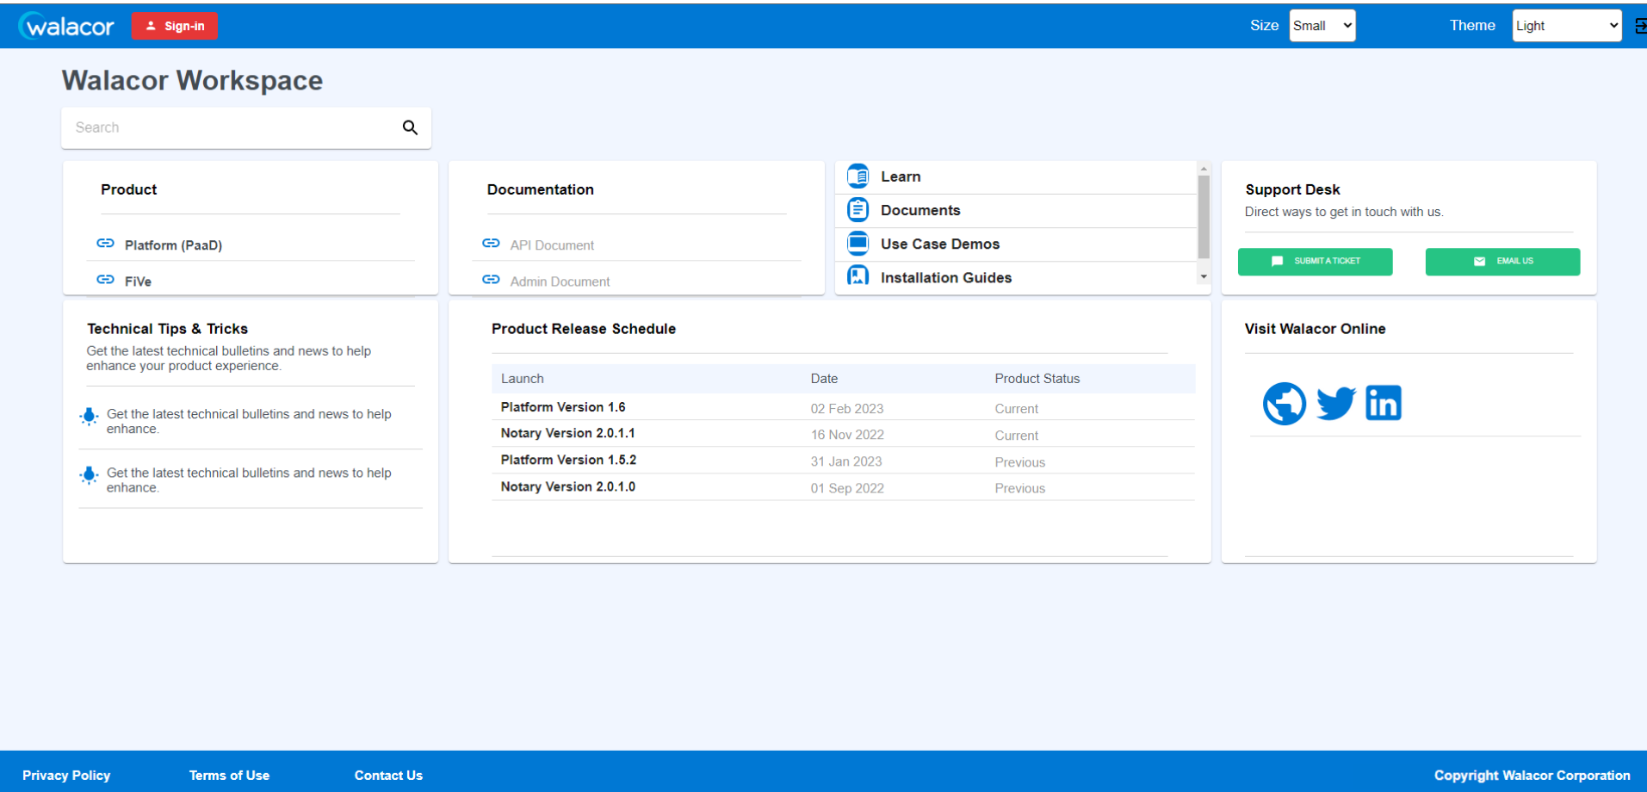Click the 02 Feb 2023 date cell
The image size is (1647, 792).
(846, 409)
